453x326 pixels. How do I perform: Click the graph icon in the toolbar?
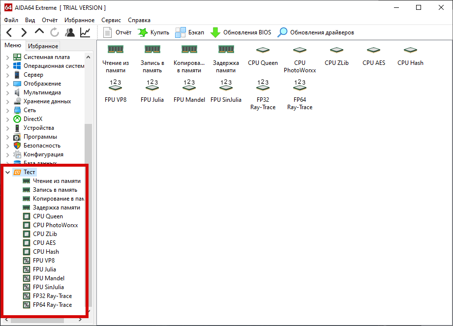pos(85,32)
